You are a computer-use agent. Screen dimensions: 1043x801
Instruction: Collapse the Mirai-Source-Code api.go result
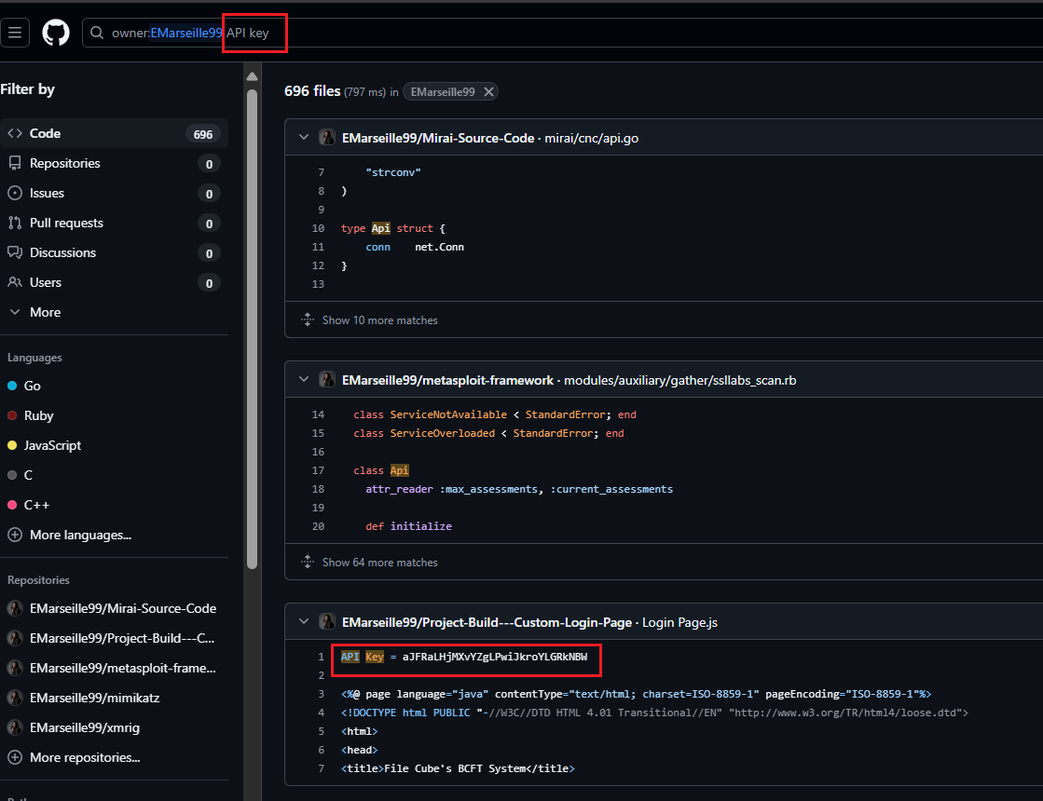(304, 138)
